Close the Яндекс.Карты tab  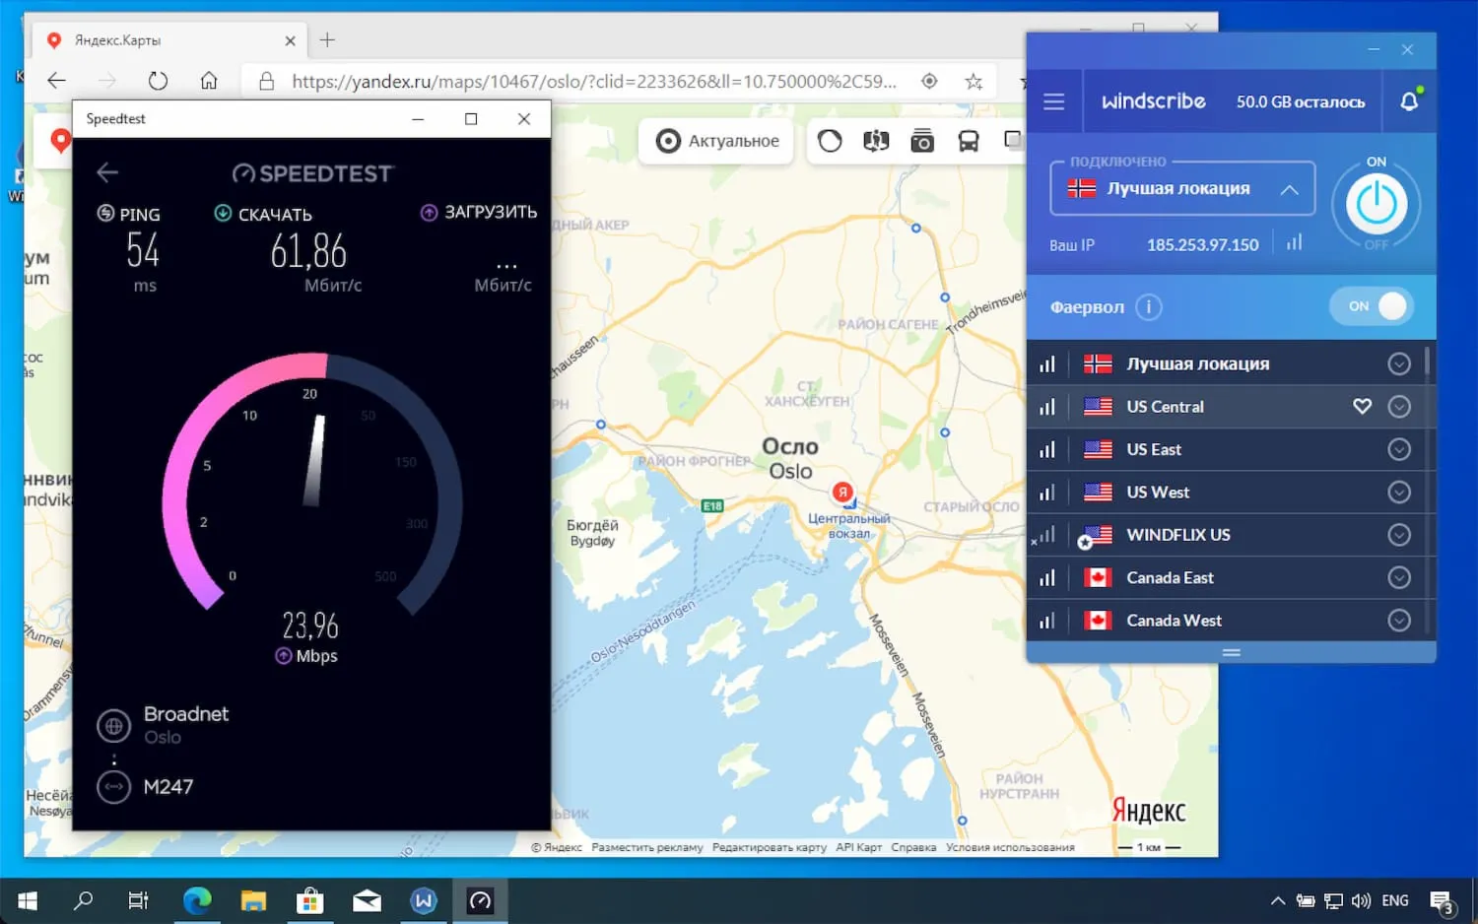(x=290, y=40)
